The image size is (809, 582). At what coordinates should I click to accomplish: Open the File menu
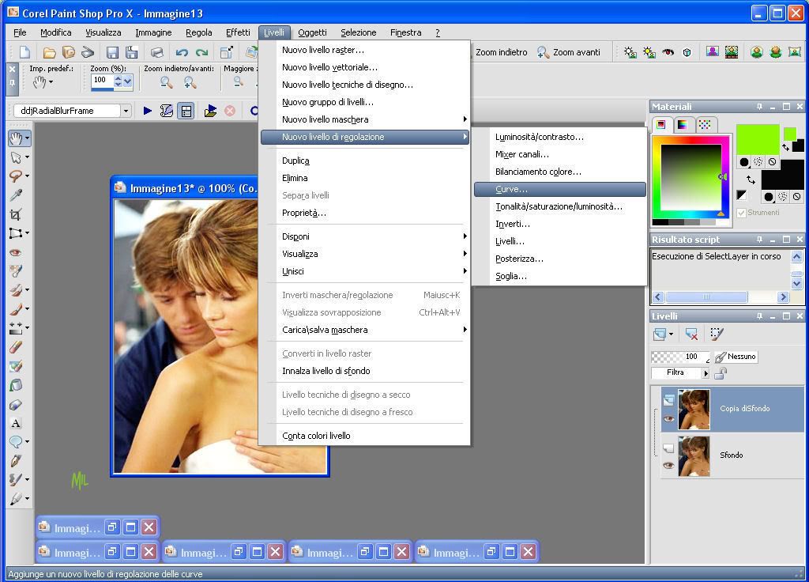pyautogui.click(x=20, y=32)
